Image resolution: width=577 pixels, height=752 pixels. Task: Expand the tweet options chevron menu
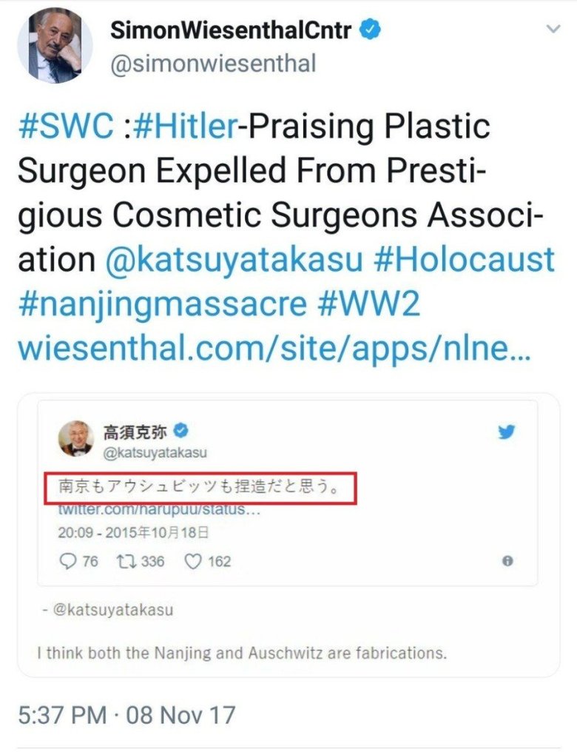pyautogui.click(x=553, y=30)
